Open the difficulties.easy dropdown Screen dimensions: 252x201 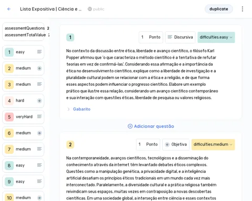click(216, 37)
